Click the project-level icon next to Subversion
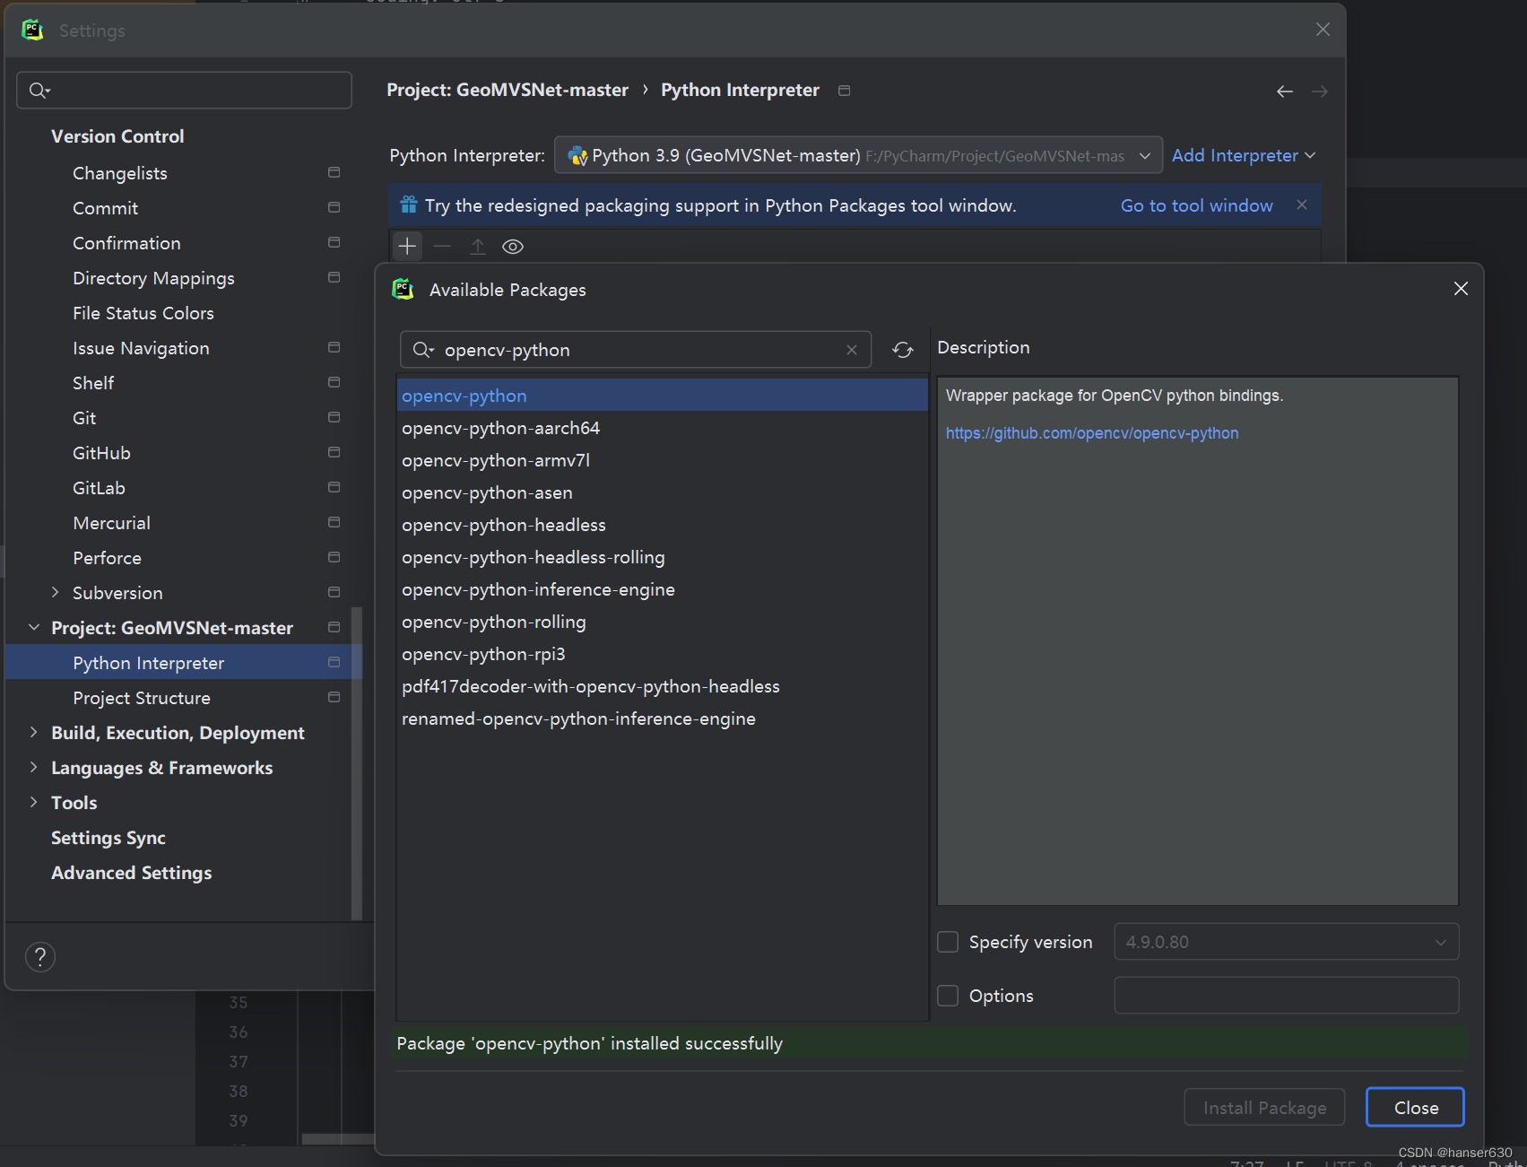Screen dimensions: 1527x1167 (x=334, y=592)
